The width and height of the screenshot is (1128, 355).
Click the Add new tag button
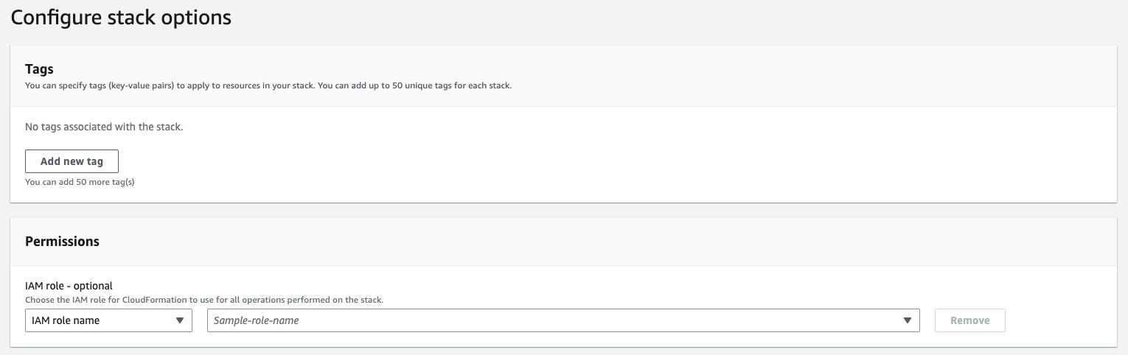72,161
